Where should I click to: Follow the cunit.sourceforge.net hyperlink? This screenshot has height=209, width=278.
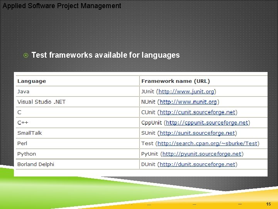pyautogui.click(x=198, y=112)
